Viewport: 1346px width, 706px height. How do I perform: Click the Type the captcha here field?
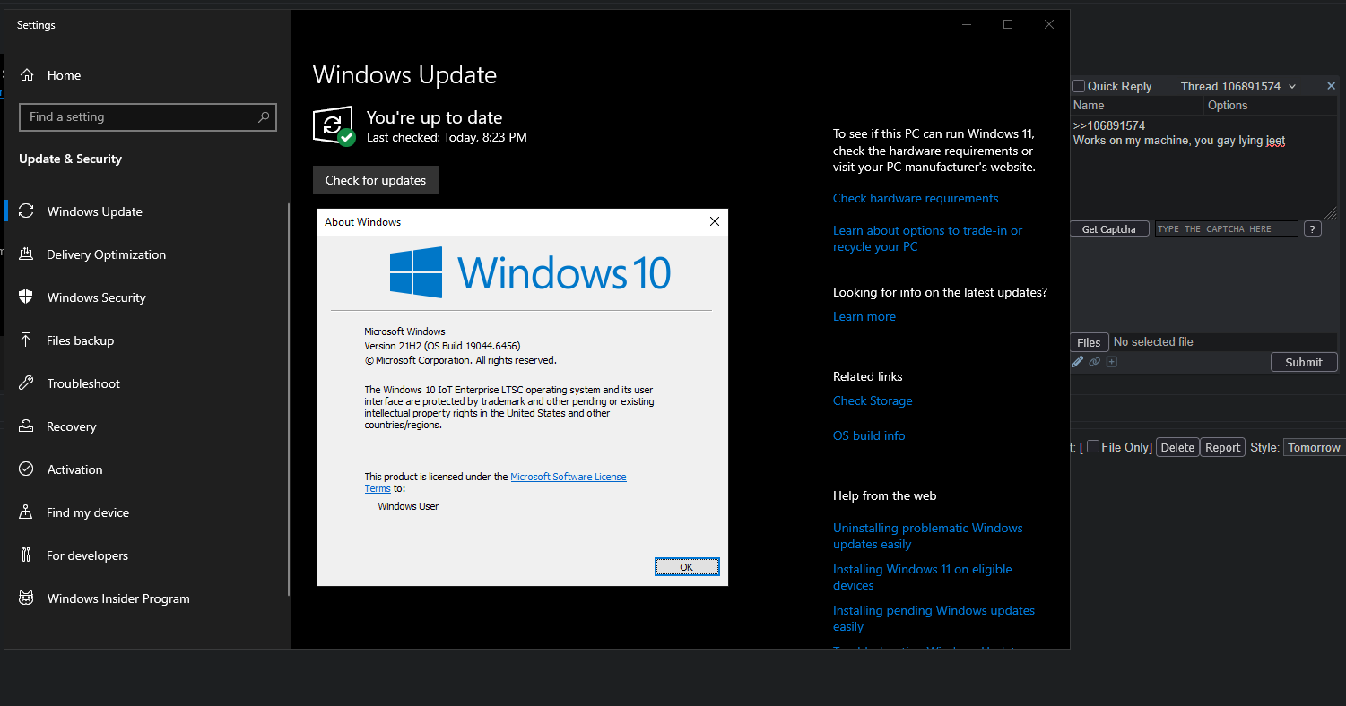point(1226,229)
